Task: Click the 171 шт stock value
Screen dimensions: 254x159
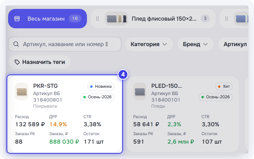Action: click(x=93, y=142)
